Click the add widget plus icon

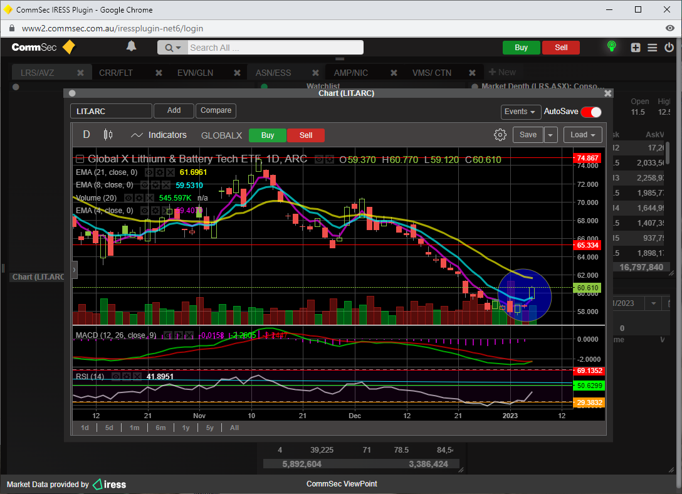(636, 48)
